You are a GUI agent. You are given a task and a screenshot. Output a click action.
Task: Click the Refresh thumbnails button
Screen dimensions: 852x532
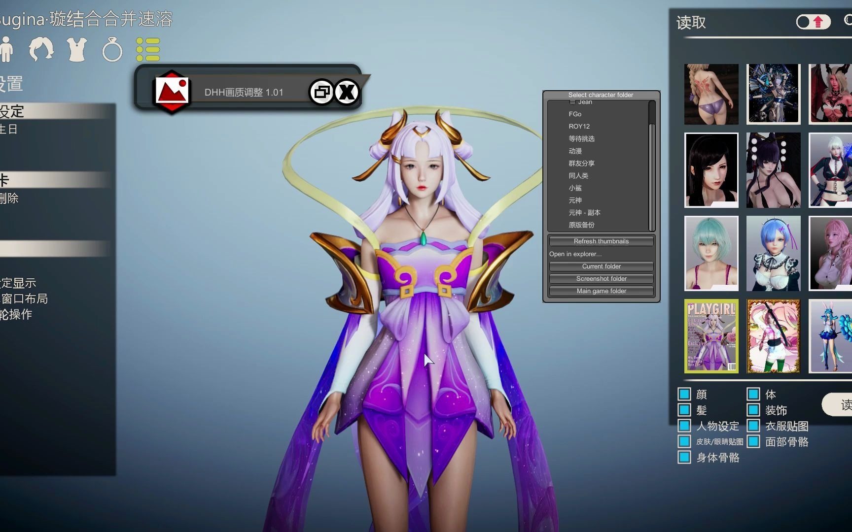[601, 241]
